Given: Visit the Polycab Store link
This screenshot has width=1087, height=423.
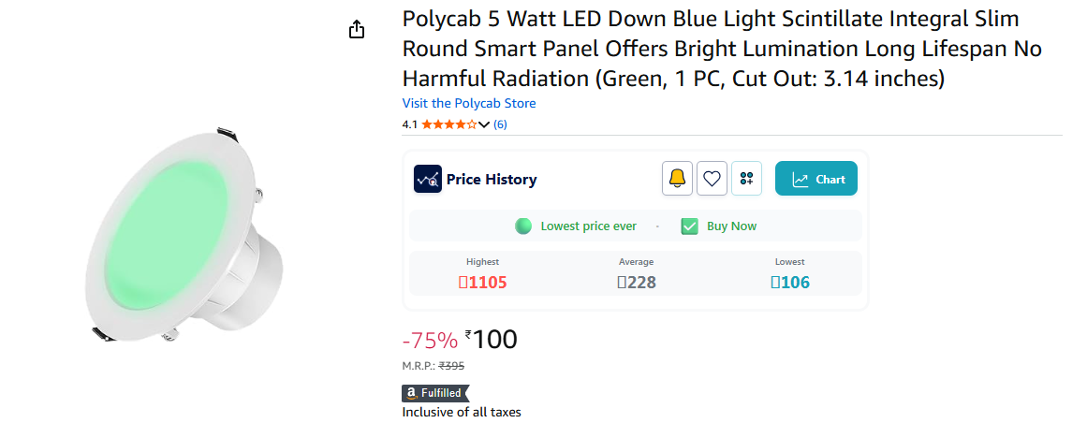Looking at the screenshot, I should coord(469,103).
